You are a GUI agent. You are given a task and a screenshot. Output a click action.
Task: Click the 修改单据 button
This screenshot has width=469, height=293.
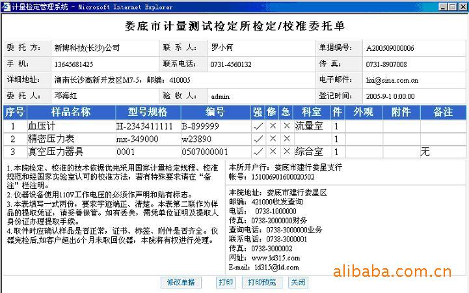click(181, 282)
